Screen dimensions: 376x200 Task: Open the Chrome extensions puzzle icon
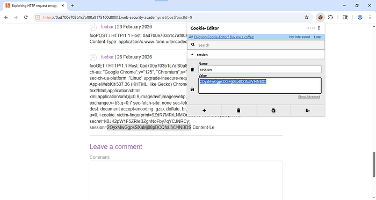330,17
